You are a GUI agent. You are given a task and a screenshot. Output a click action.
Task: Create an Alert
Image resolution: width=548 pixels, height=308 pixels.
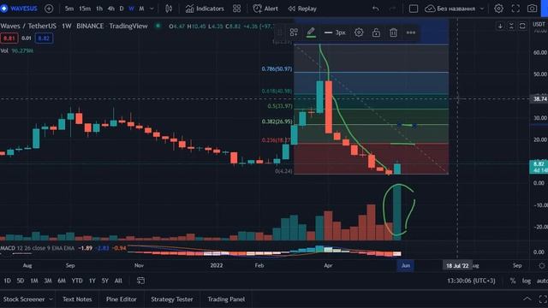tap(265, 9)
